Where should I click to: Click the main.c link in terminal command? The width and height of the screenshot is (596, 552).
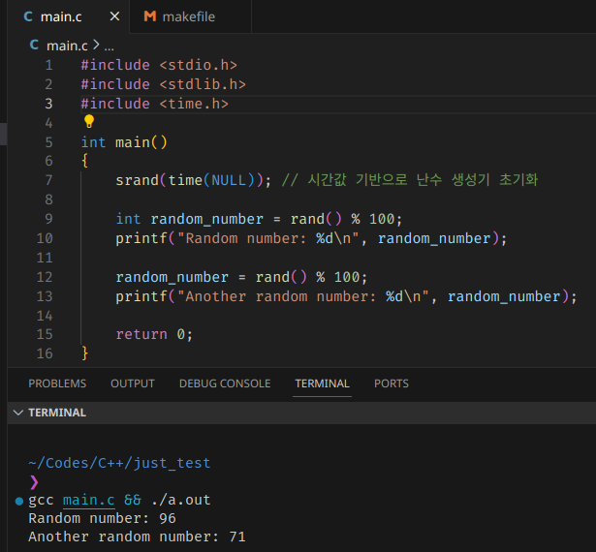click(88, 500)
